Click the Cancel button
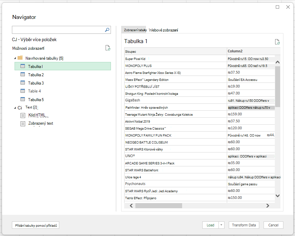 (x=273, y=225)
